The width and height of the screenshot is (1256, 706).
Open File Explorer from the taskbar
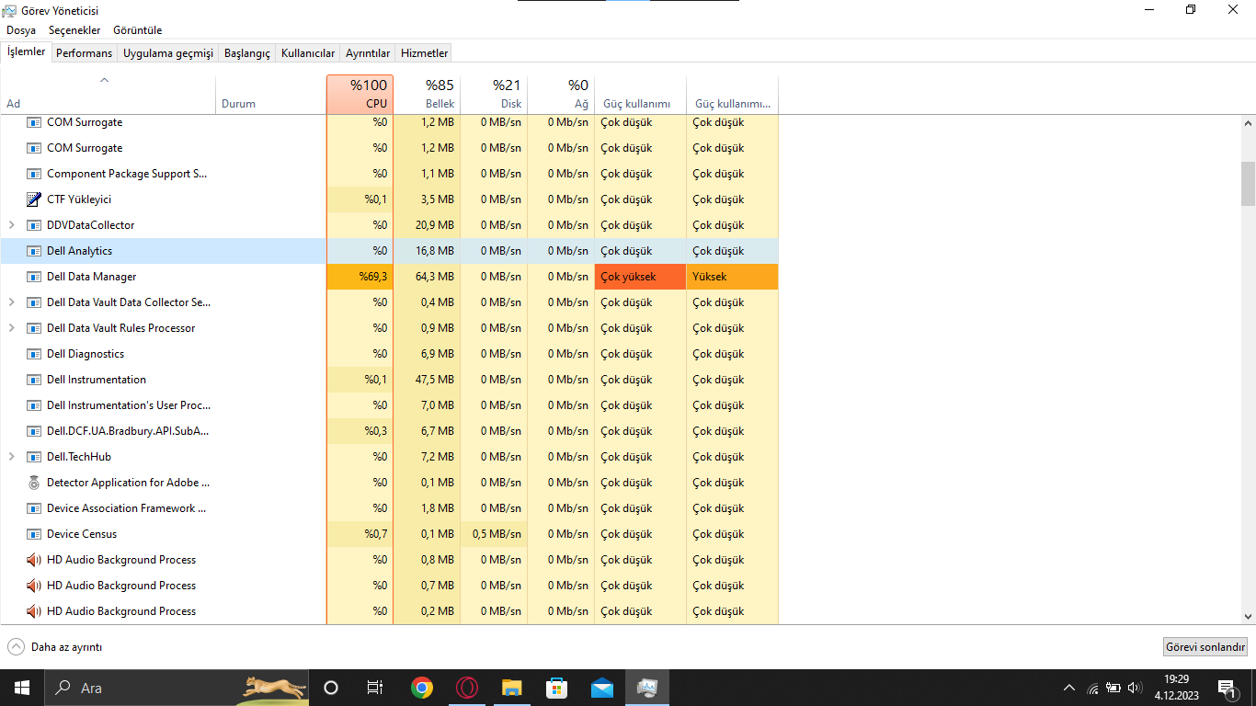pos(512,688)
